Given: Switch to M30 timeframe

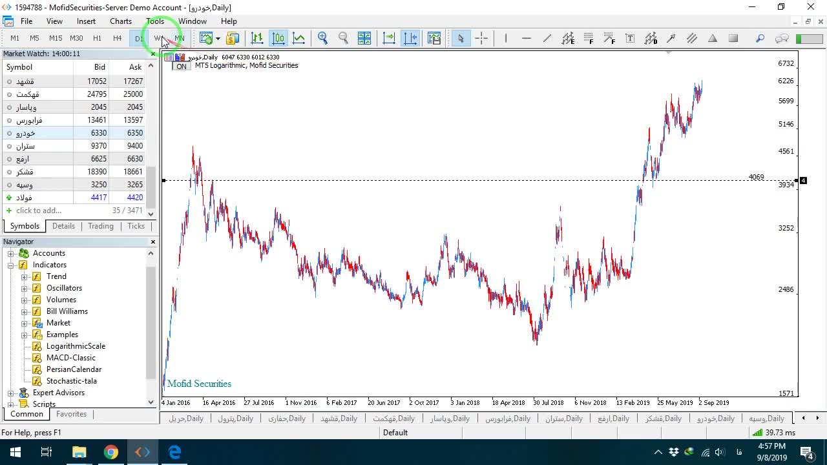Looking at the screenshot, I should [76, 38].
